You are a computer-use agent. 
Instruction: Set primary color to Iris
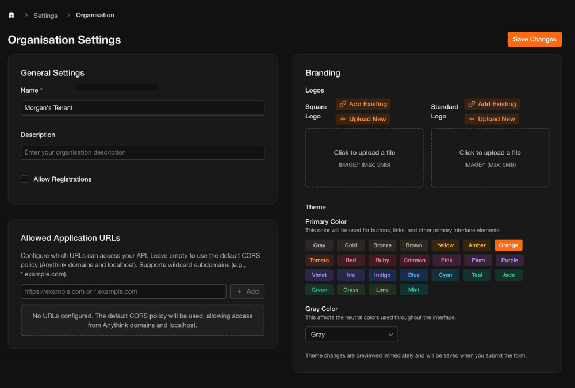(x=351, y=275)
